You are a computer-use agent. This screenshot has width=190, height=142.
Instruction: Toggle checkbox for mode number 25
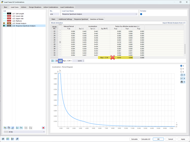(x=60, y=38)
